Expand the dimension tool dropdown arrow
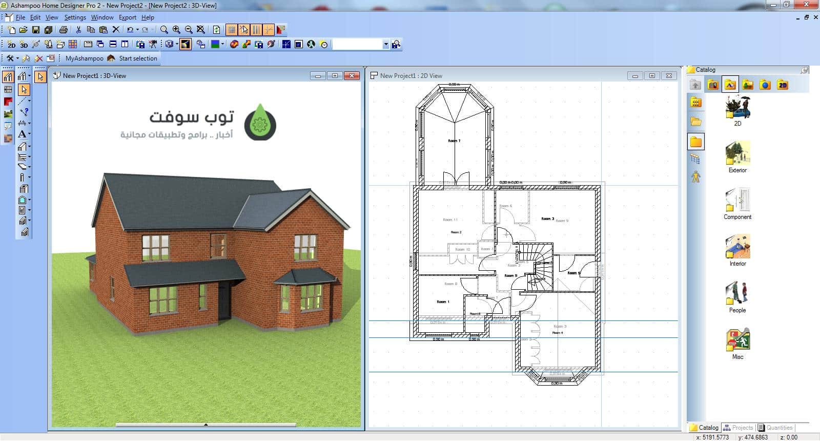The height and width of the screenshot is (441, 820). coord(29,123)
